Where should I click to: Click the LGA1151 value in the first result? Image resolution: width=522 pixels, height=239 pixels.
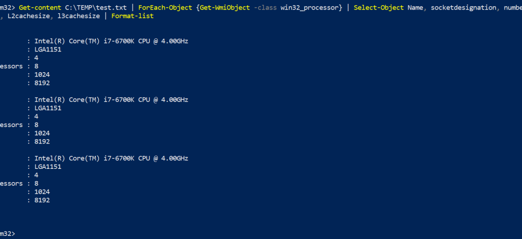[48, 49]
